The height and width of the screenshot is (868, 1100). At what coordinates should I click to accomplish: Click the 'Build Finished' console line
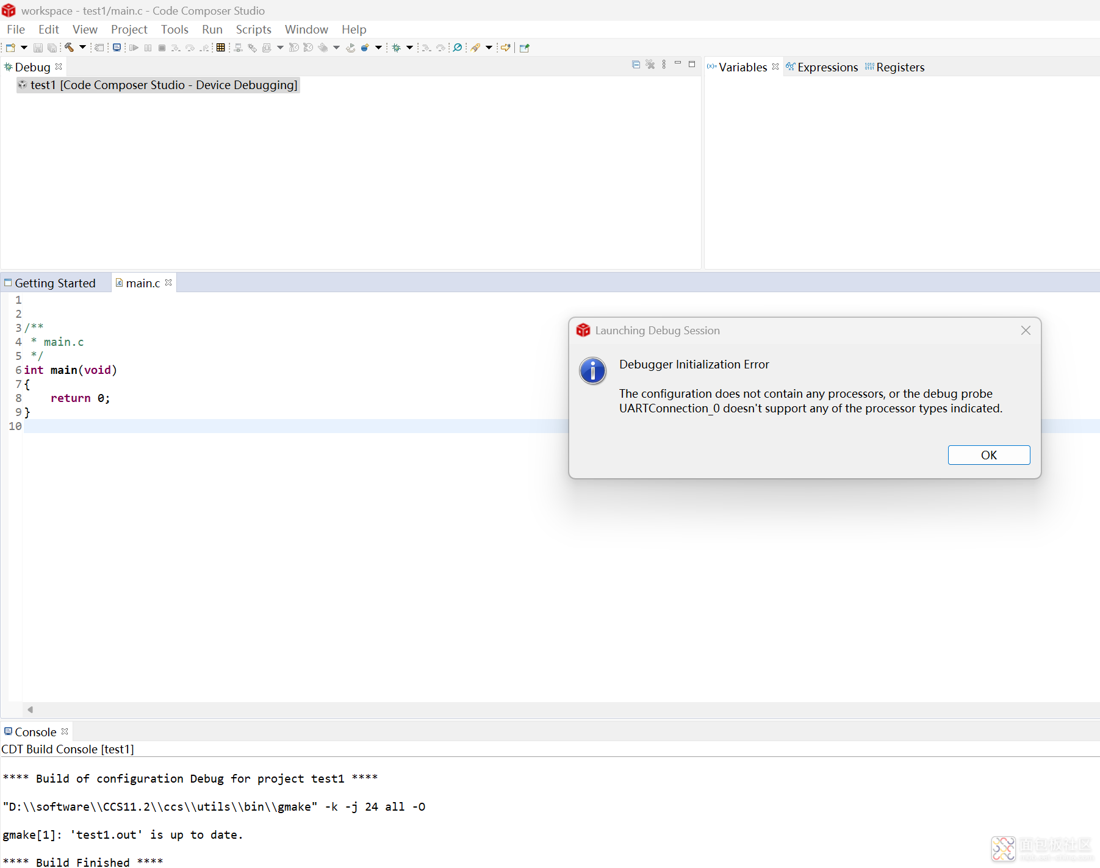click(x=82, y=862)
